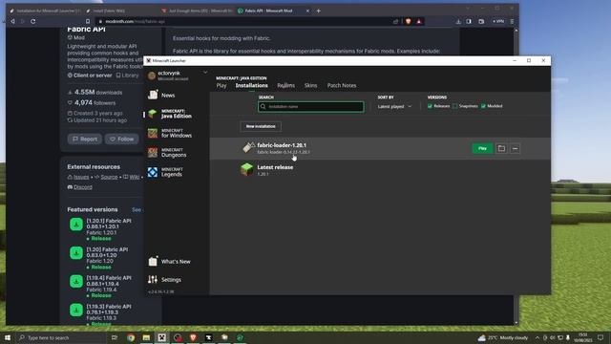
Task: Click the browser page vertical scrollbar
Action: click(516, 176)
